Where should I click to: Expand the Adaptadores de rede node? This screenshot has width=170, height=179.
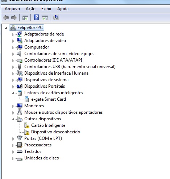pos(13,34)
